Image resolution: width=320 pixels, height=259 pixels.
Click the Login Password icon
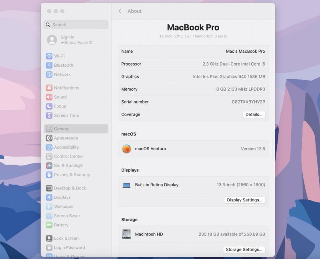tap(49, 247)
